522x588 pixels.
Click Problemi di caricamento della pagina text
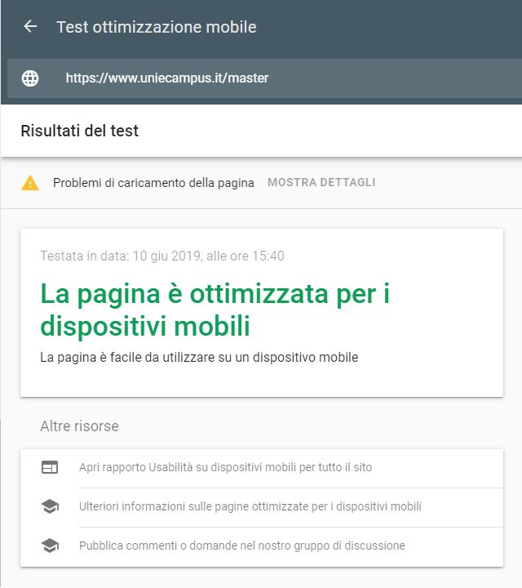coord(153,183)
